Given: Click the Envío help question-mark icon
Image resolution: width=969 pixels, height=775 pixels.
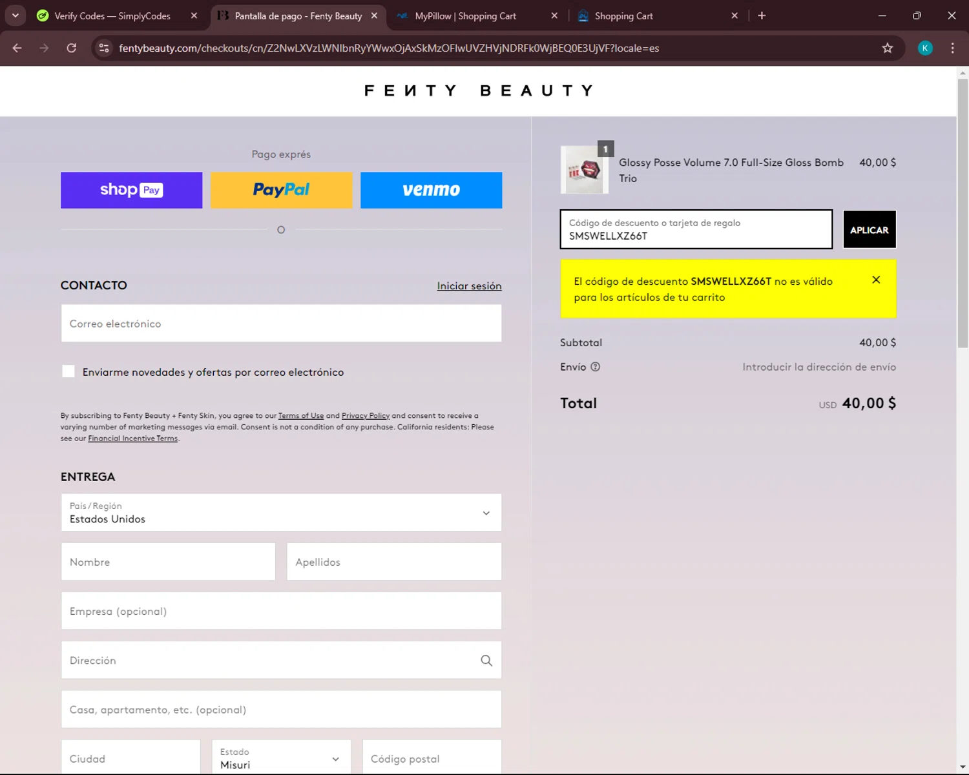Looking at the screenshot, I should [x=596, y=367].
